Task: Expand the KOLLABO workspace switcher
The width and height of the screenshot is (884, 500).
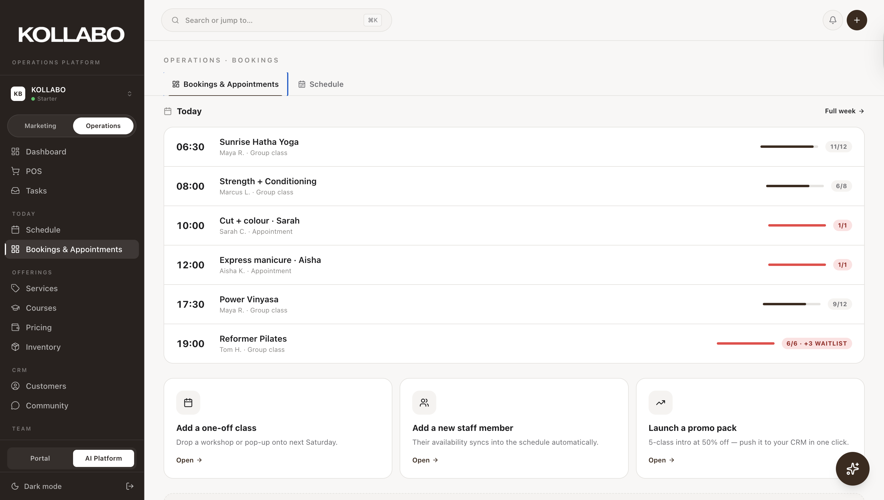Action: [x=129, y=94]
